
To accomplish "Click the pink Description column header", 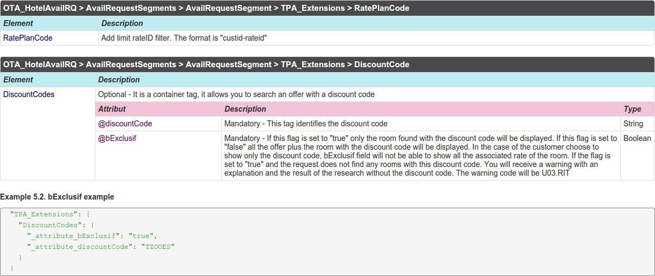I will [x=245, y=109].
